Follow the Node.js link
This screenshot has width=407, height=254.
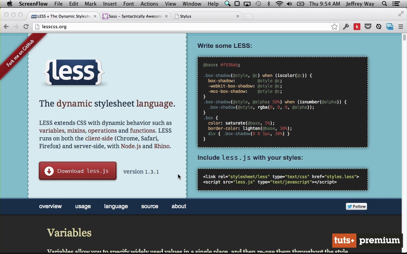[x=131, y=146]
